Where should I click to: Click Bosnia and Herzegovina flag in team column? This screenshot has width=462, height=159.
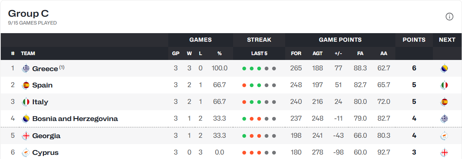26,119
